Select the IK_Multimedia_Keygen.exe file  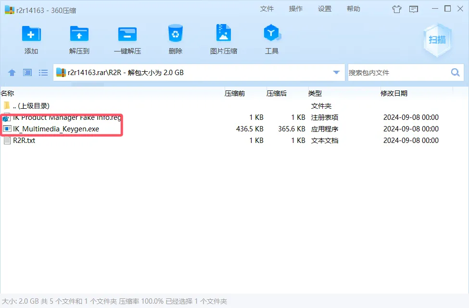click(x=54, y=128)
